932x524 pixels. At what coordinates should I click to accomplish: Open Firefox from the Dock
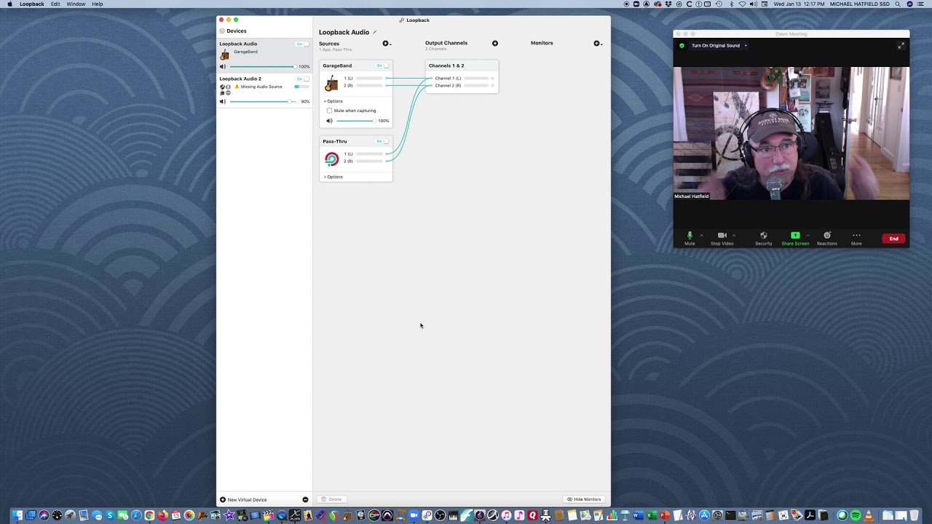pyautogui.click(x=162, y=515)
